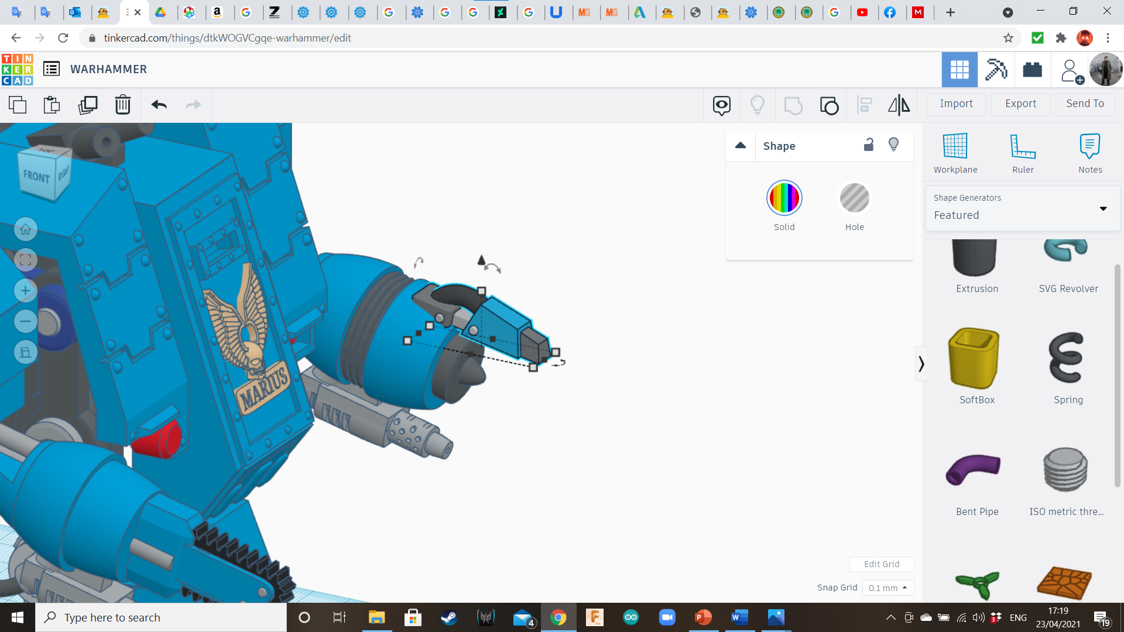Open the Solid color picker swatch

[x=784, y=198]
